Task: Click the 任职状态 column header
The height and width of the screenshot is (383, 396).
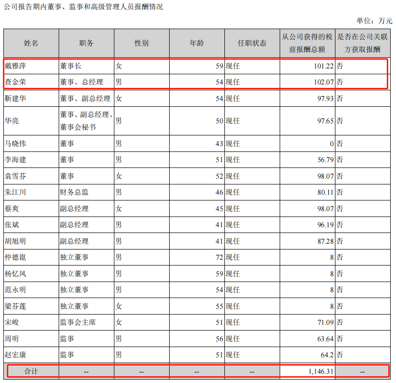Action: (252, 43)
